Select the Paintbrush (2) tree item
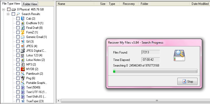 pyautogui.click(x=35, y=74)
